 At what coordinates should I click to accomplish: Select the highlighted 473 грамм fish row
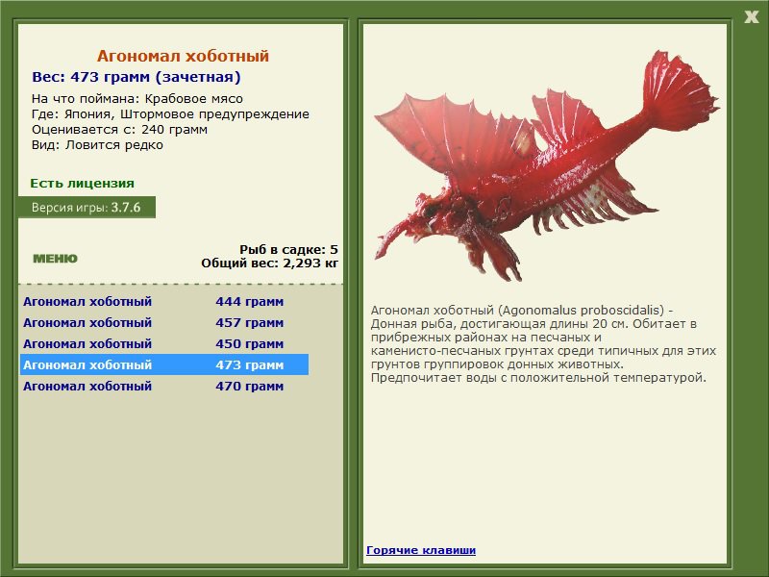click(x=164, y=365)
